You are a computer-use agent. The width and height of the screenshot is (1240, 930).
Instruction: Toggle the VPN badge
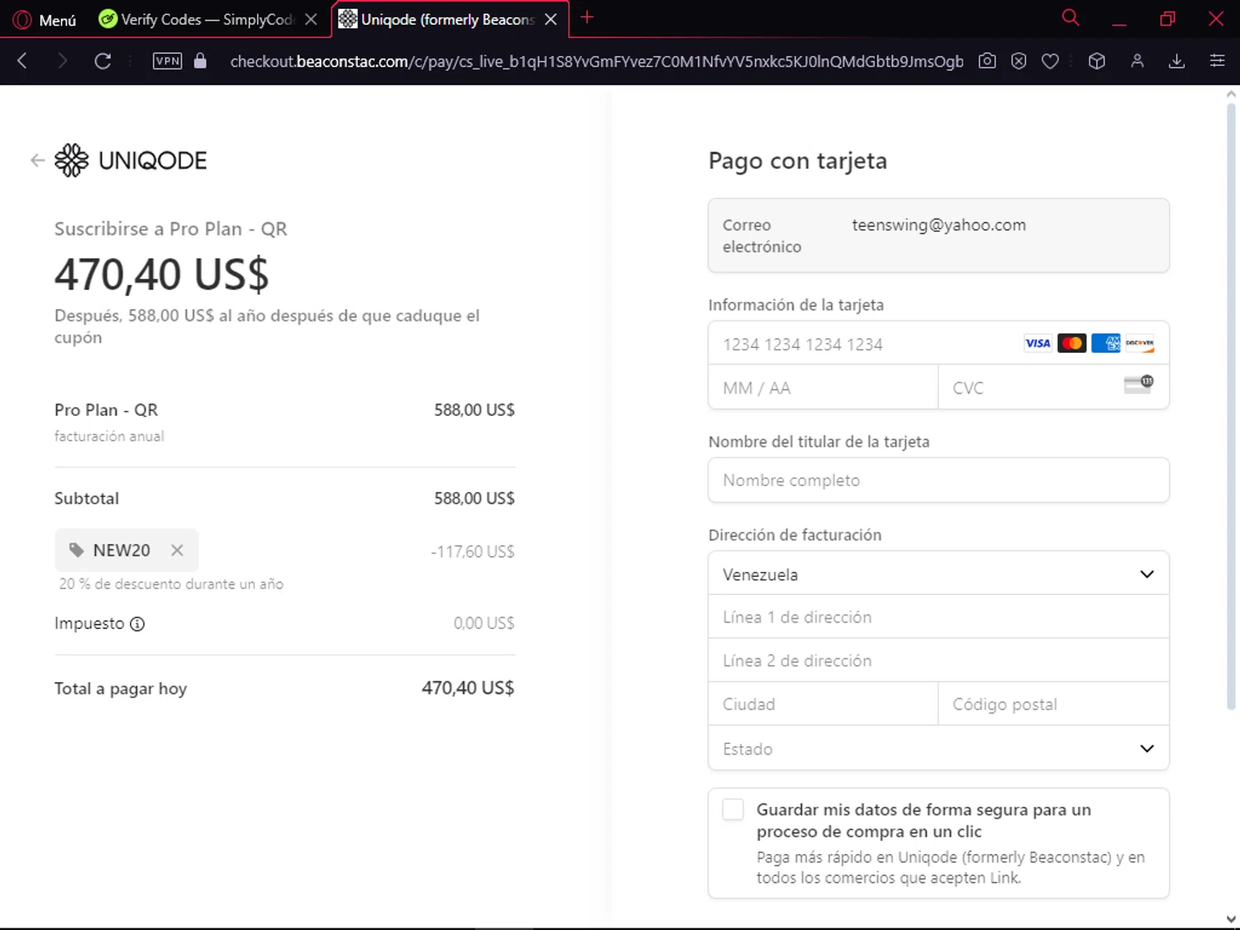[168, 60]
